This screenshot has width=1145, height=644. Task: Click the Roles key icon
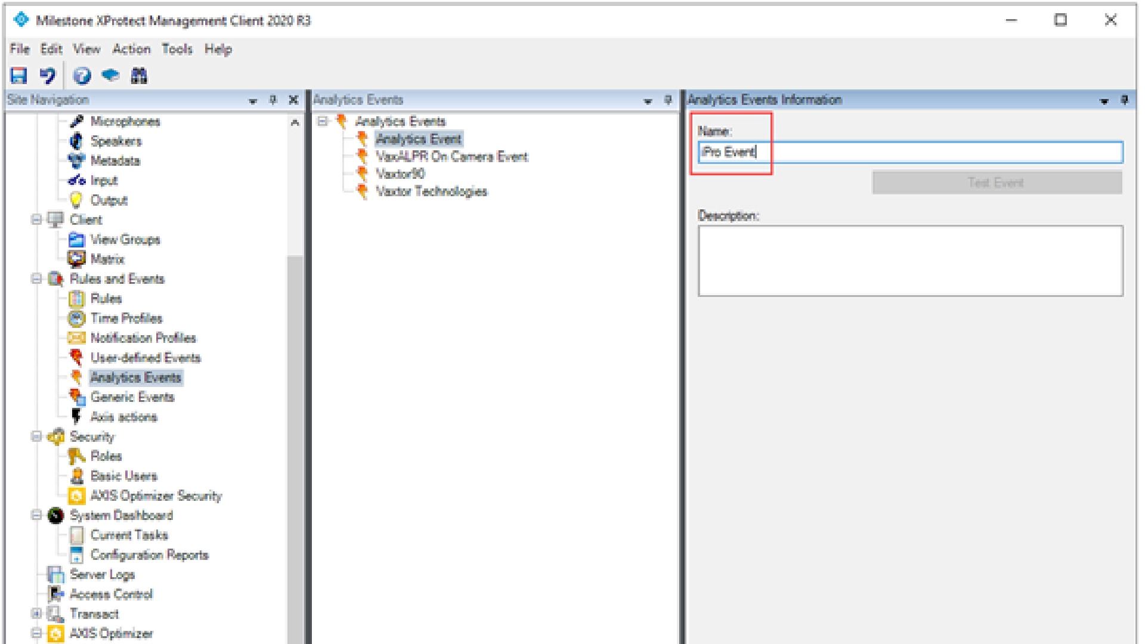pyautogui.click(x=76, y=456)
